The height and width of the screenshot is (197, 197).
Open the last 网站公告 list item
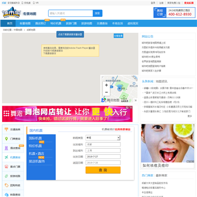[152, 71]
